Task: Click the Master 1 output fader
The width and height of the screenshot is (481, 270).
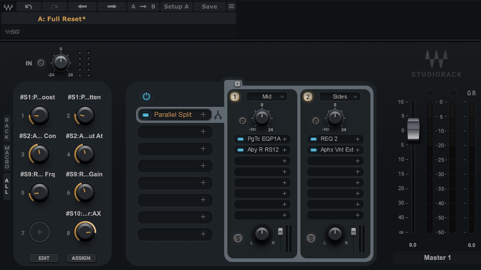Action: (413, 130)
